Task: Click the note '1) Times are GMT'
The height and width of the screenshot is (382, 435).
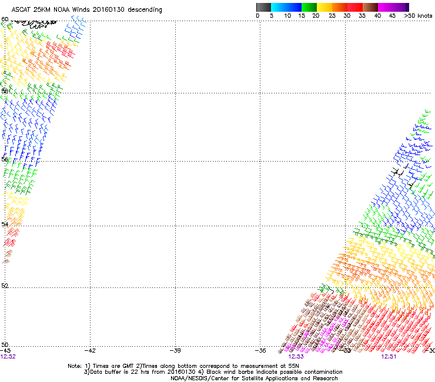Action: pyautogui.click(x=109, y=366)
